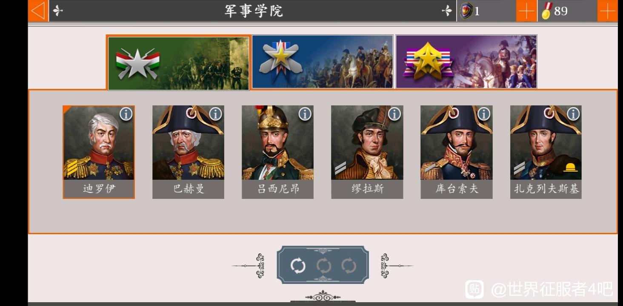Switch to the purple double-star tab

[x=466, y=62]
